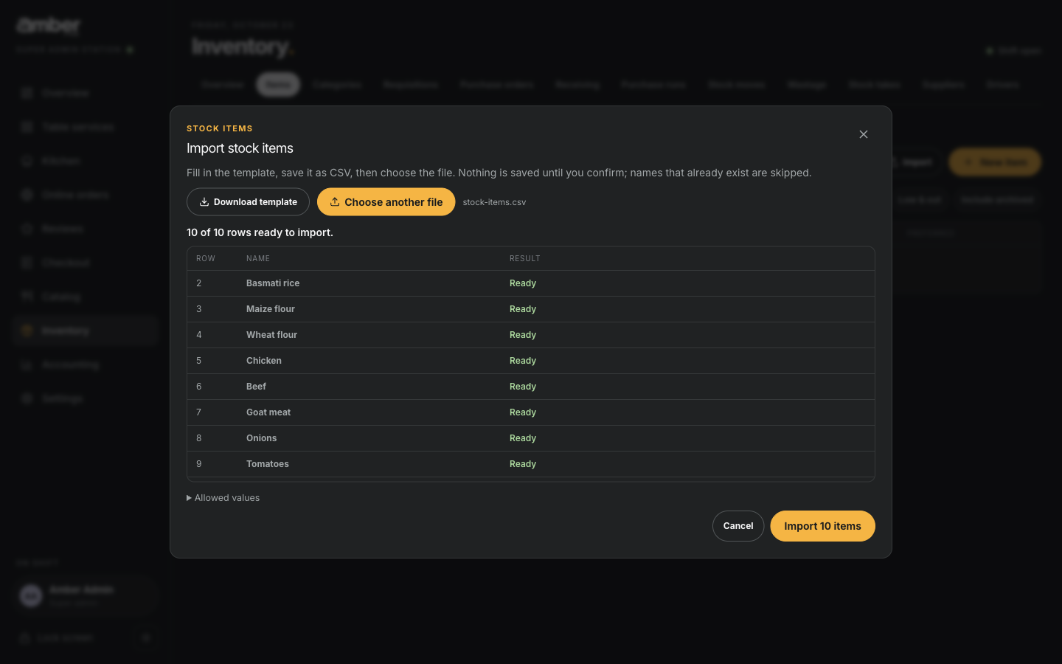This screenshot has width=1062, height=664.
Task: Confirm with Import 10 items
Action: tap(822, 526)
